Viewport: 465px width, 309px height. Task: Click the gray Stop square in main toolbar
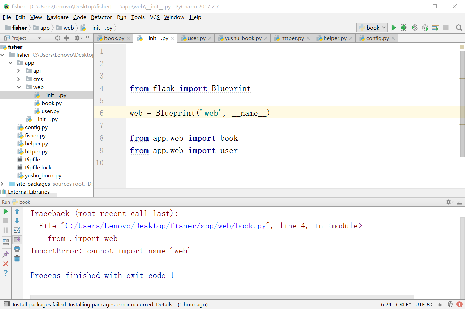446,28
